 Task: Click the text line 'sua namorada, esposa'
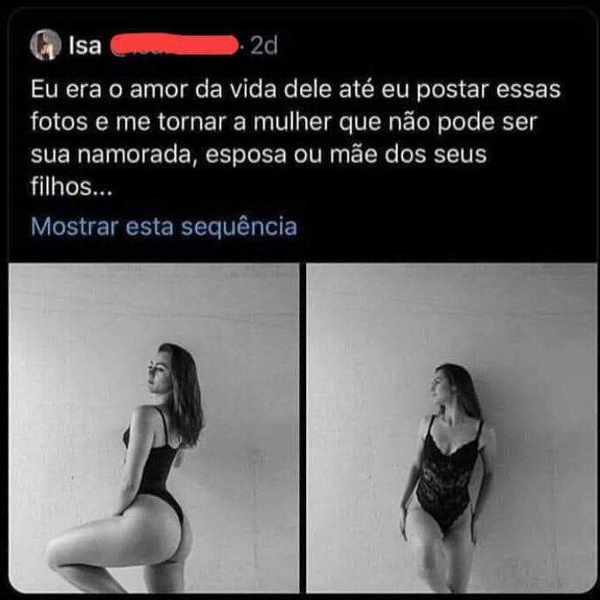[x=259, y=154]
